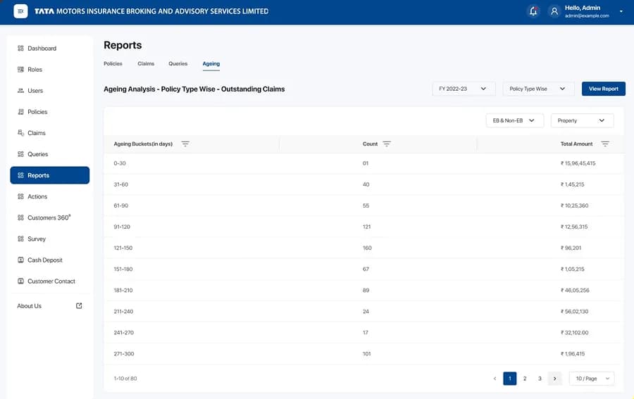This screenshot has height=399, width=634.
Task: Filter the Count column
Action: (x=387, y=144)
